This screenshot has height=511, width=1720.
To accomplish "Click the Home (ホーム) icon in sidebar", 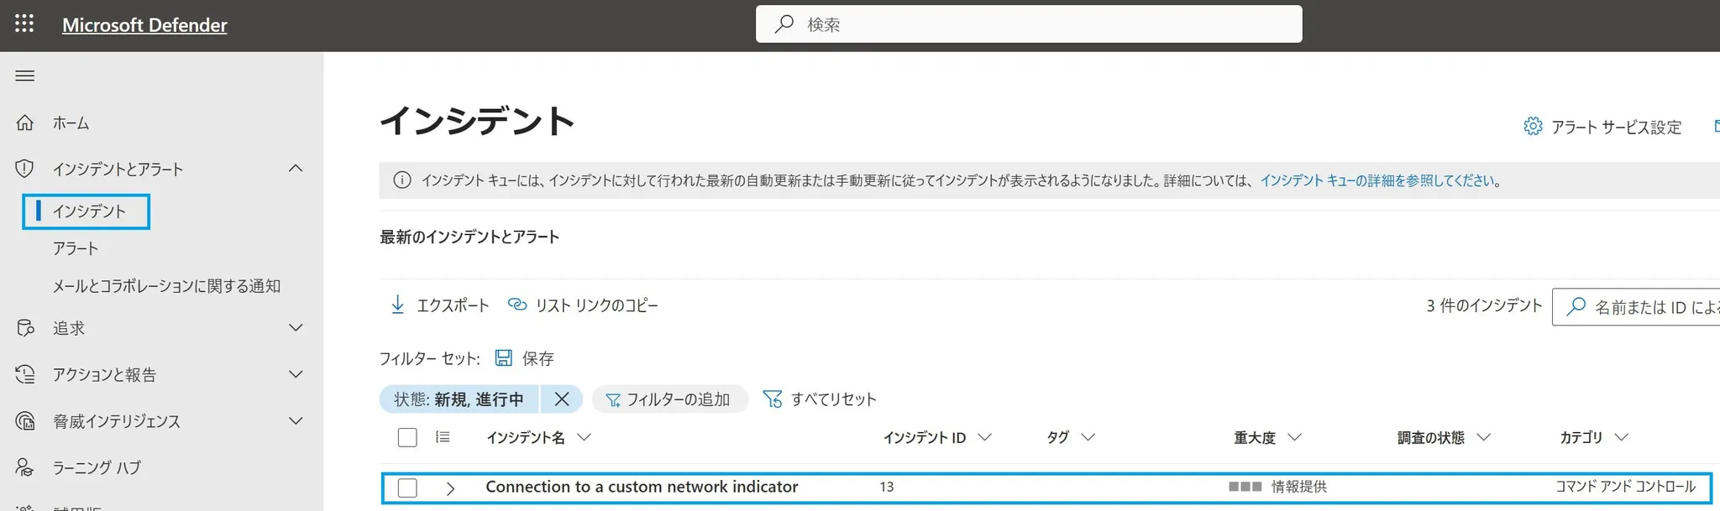I will tap(25, 123).
